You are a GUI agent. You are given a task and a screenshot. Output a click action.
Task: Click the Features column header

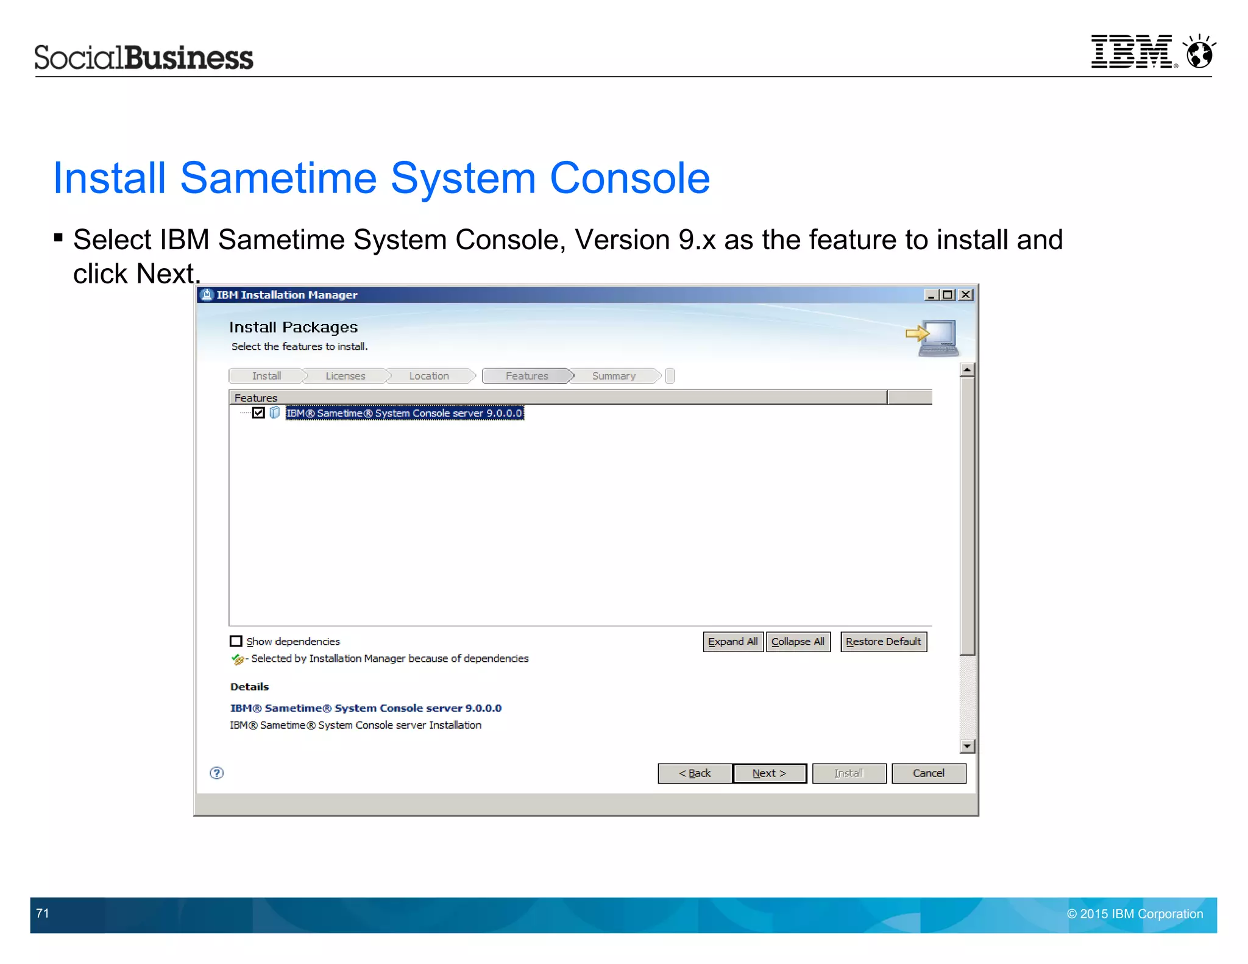558,398
